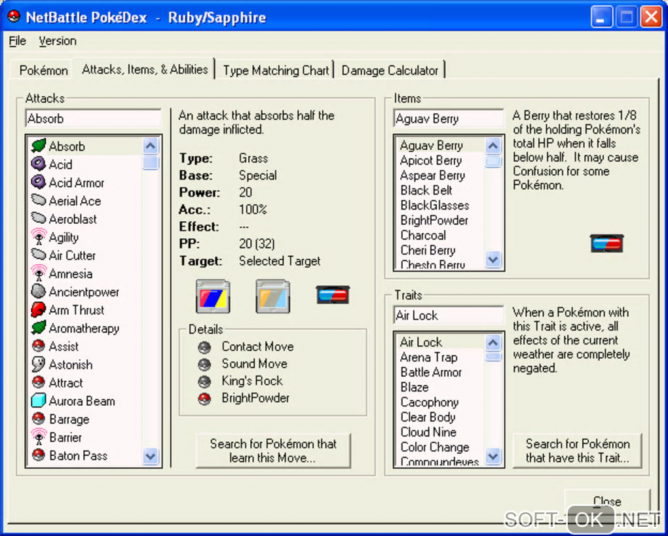Image resolution: width=668 pixels, height=536 pixels.
Task: Click the Poké Ball icon beside Assist
Action: [39, 346]
